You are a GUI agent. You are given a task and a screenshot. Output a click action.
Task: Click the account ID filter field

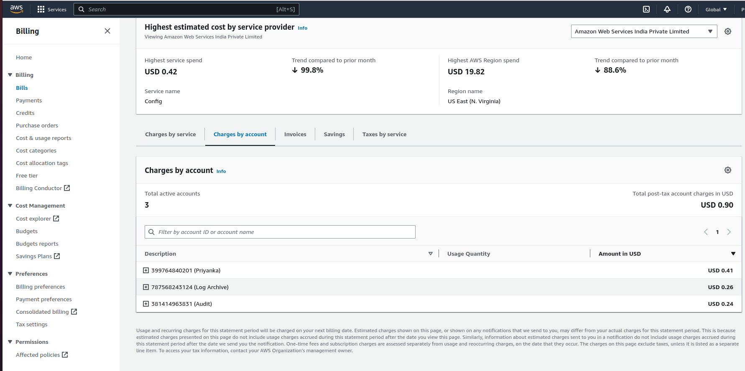tap(280, 232)
